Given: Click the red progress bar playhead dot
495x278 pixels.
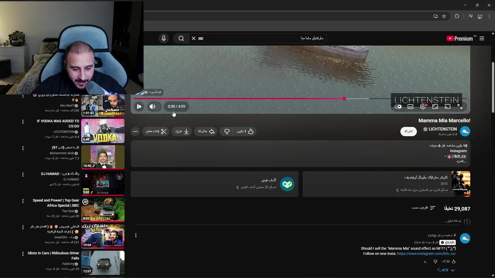Looking at the screenshot, I should (344, 98).
